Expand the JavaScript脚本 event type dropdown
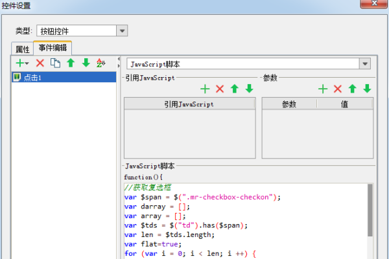Image resolution: width=389 pixels, height=259 pixels. coord(365,64)
